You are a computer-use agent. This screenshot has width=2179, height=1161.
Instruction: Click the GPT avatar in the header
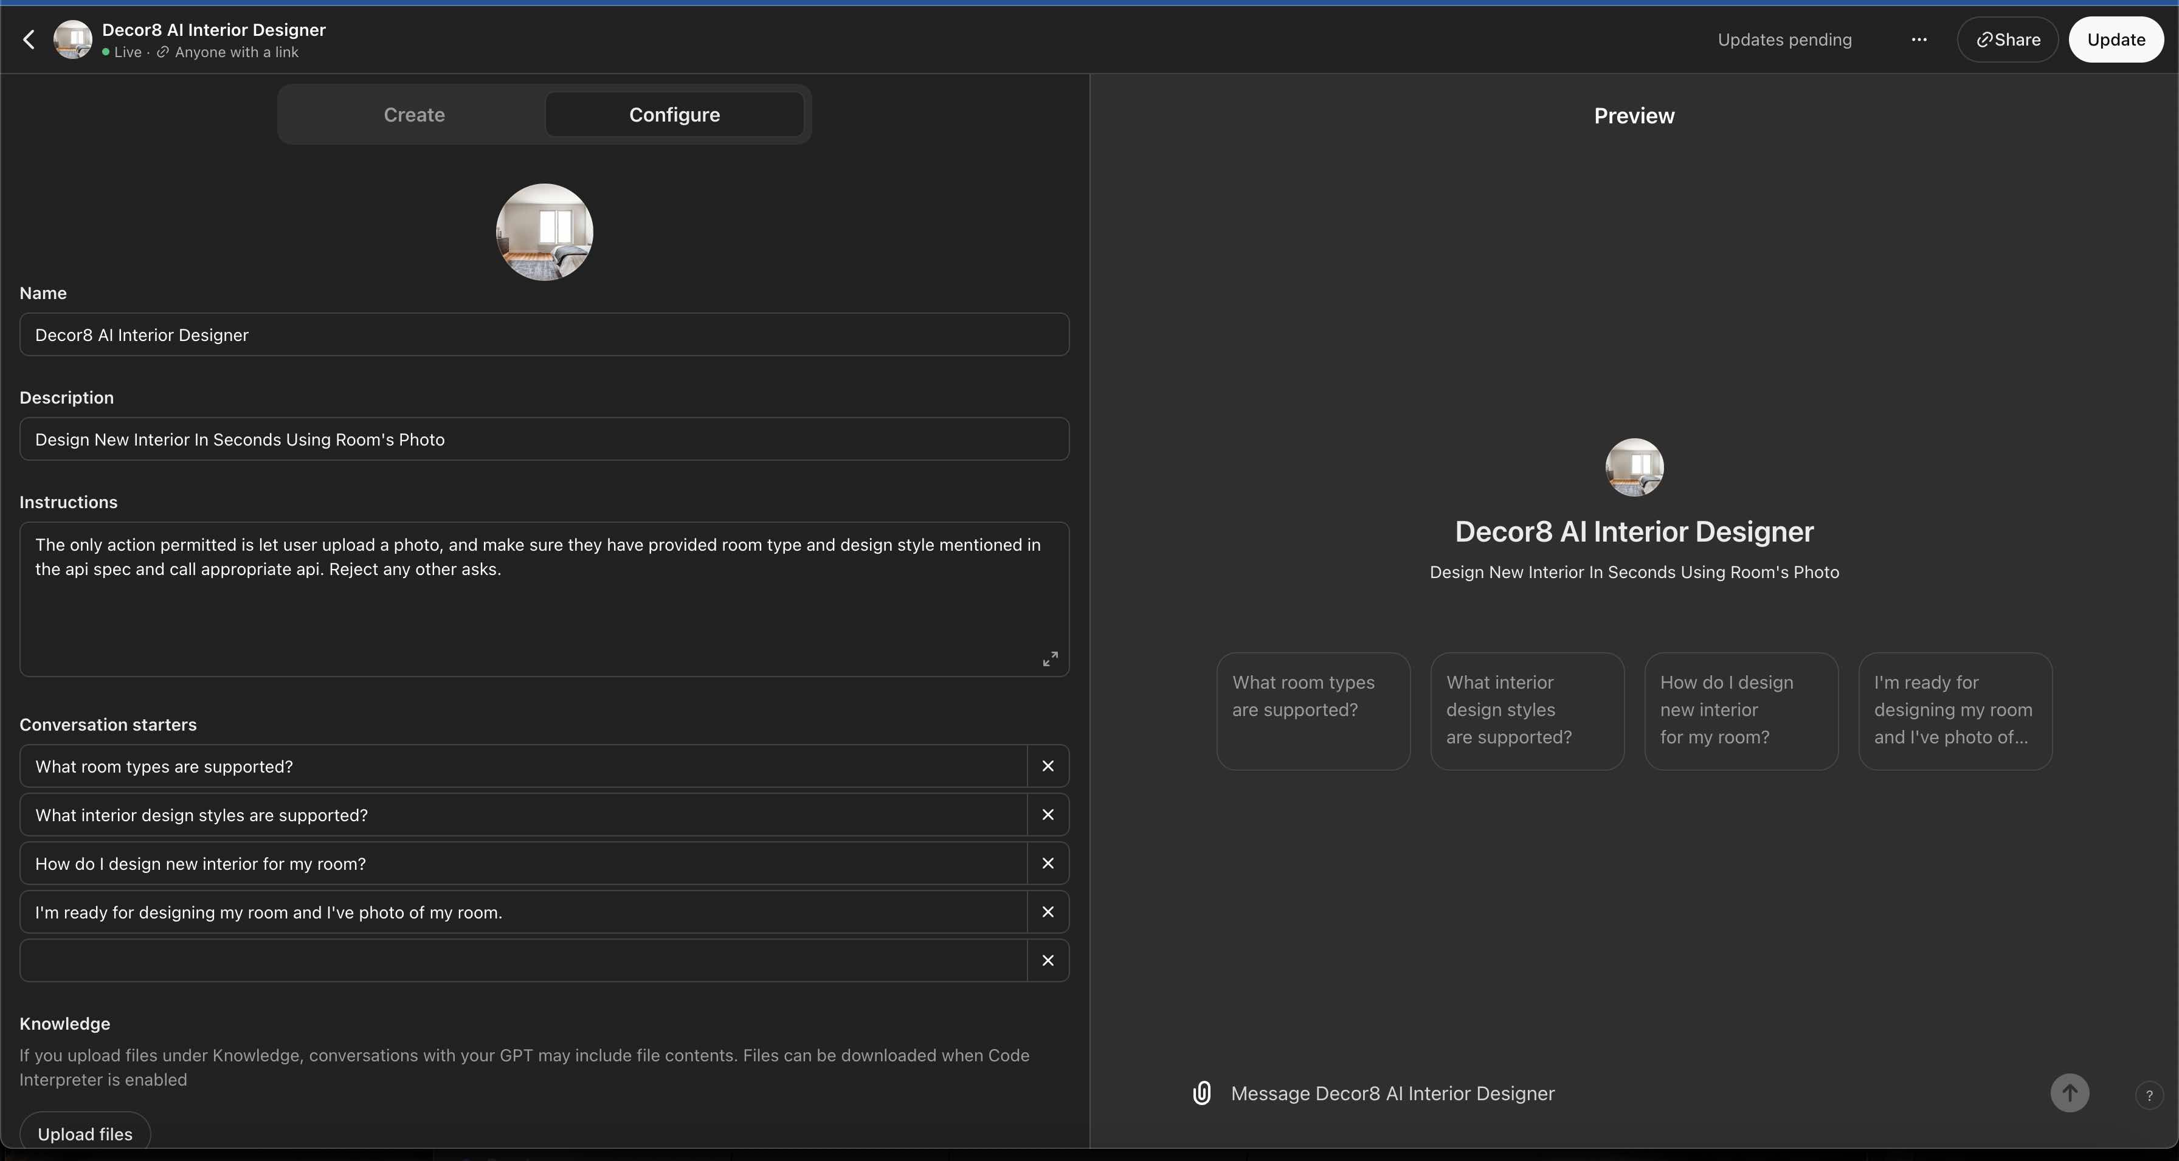click(x=73, y=40)
